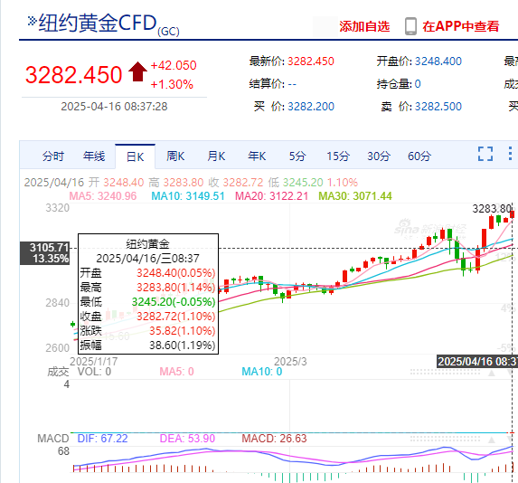Click the red up-arrow price indicator
Screen dimensions: 518x483
[137, 71]
